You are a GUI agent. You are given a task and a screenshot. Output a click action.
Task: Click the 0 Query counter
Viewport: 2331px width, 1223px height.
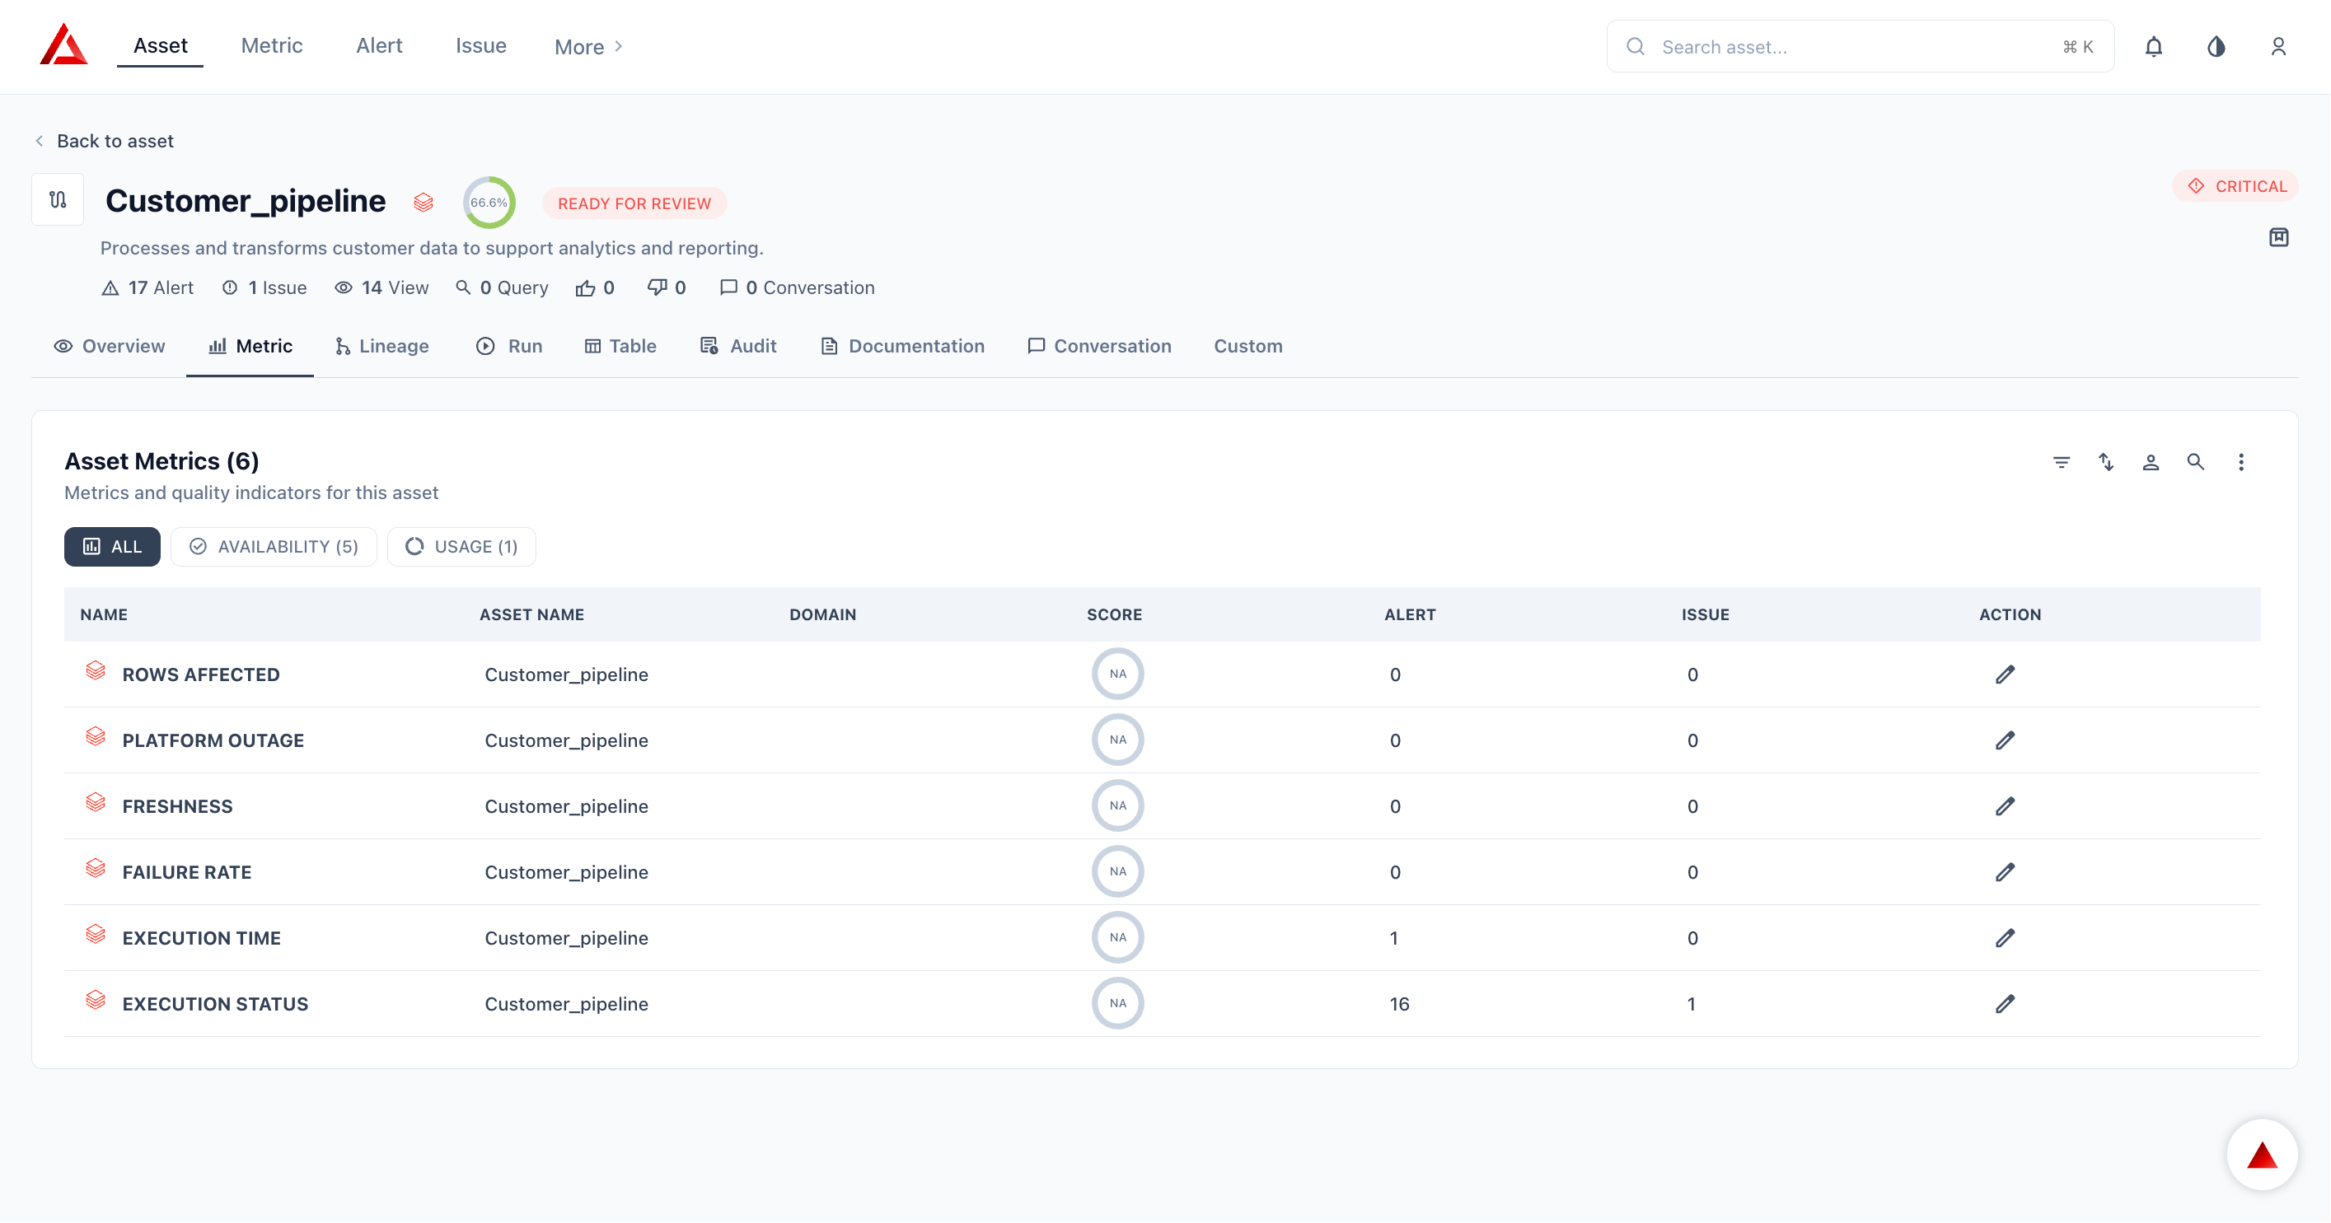501,287
